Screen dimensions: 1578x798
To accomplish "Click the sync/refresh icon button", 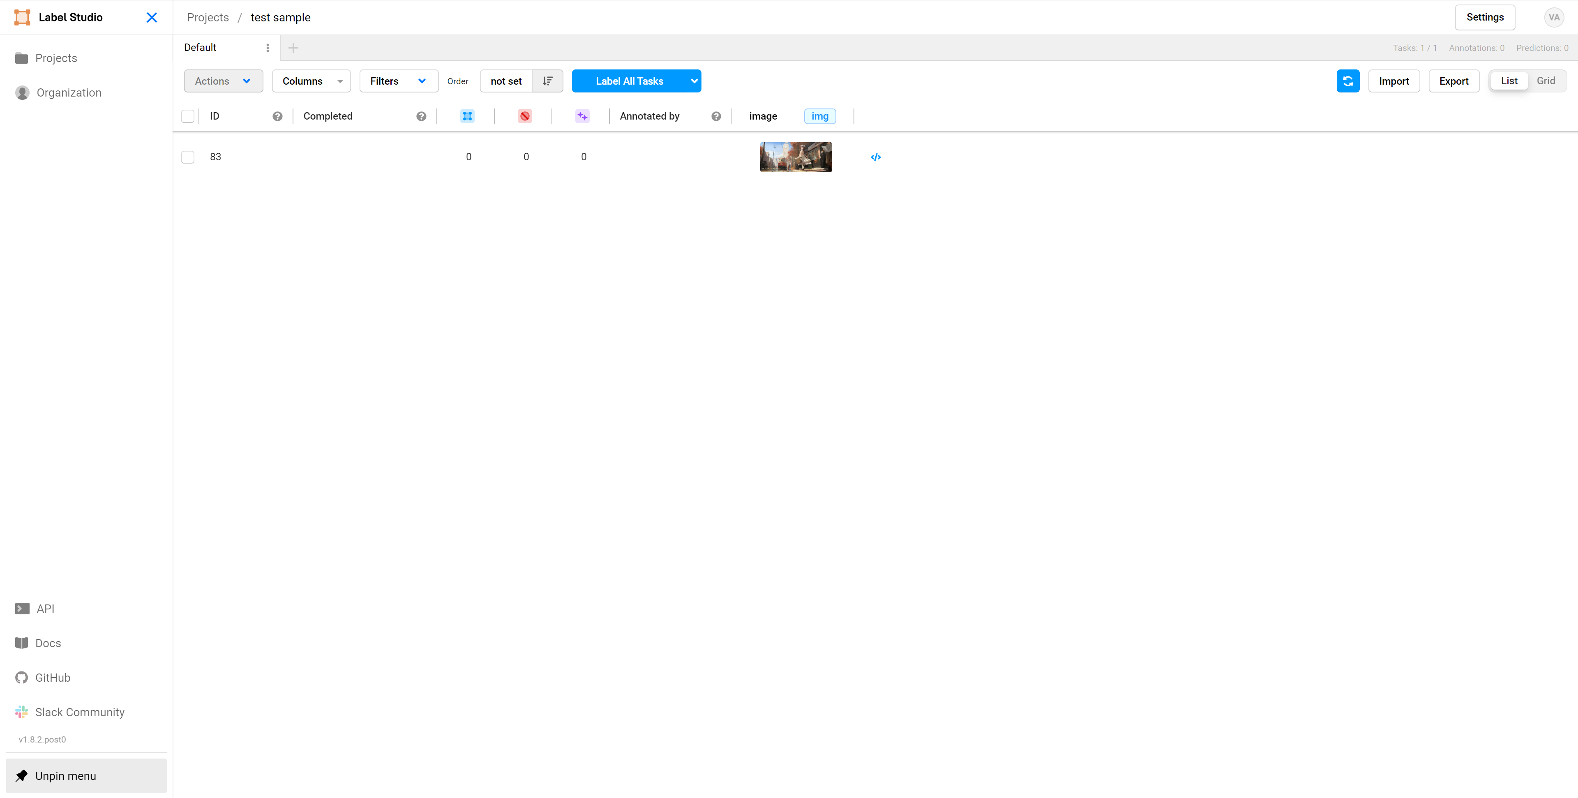I will coord(1348,81).
